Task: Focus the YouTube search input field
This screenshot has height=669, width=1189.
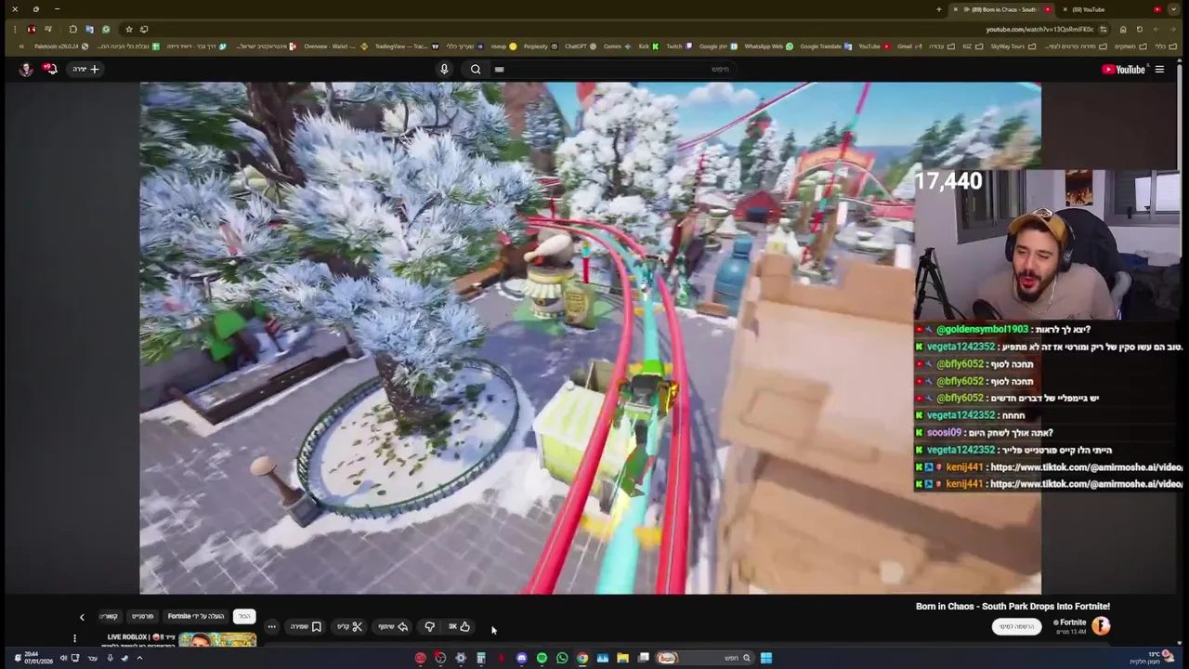Action: (613, 69)
